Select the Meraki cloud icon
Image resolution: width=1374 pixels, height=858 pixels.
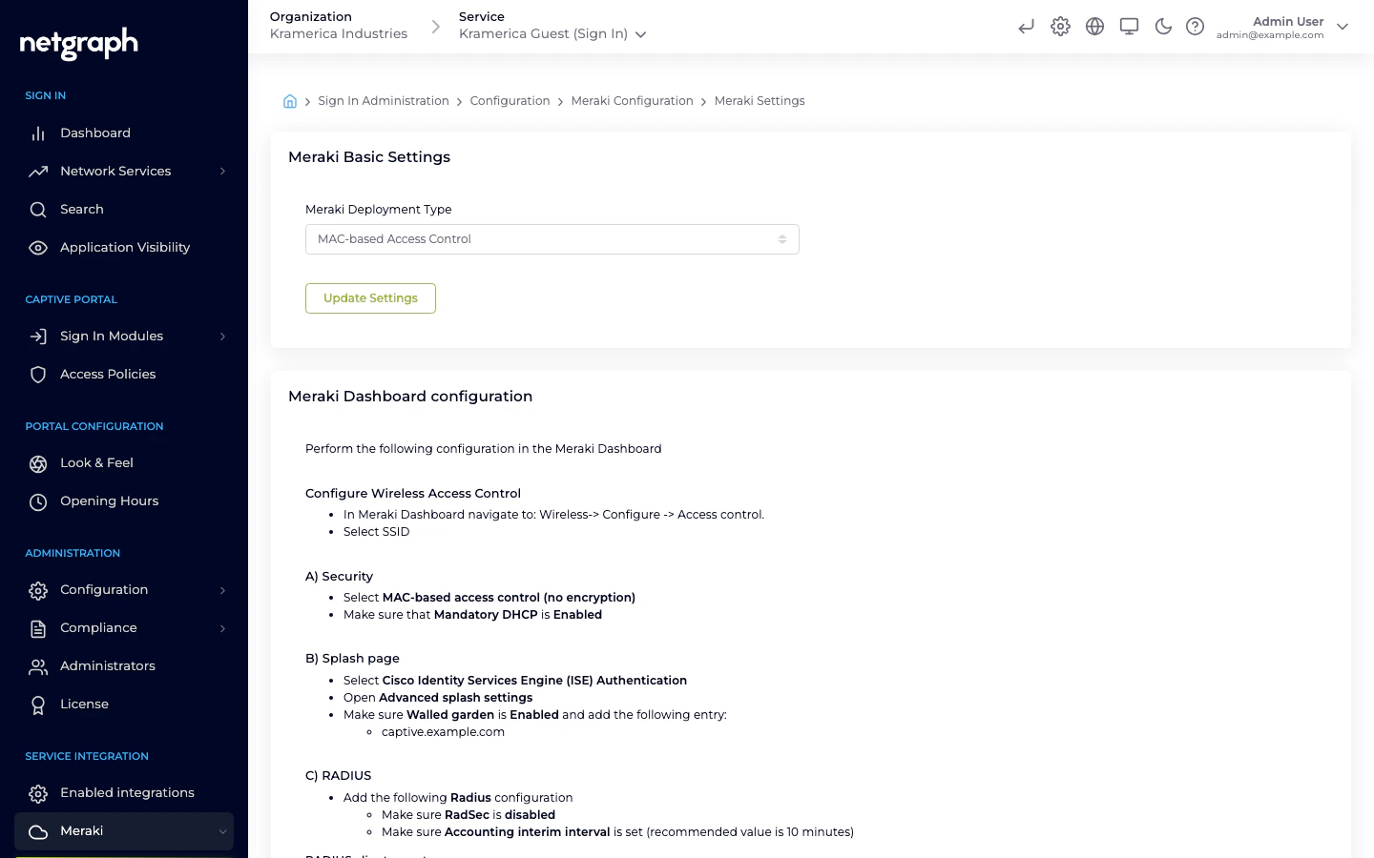38,831
